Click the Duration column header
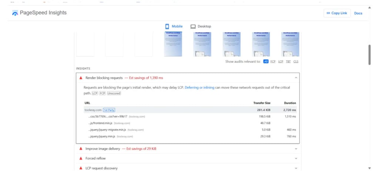Image resolution: width=379 pixels, height=171 pixels. tap(290, 103)
